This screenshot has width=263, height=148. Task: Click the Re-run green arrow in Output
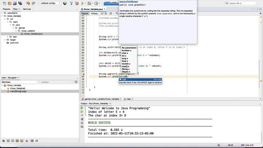click(82, 108)
